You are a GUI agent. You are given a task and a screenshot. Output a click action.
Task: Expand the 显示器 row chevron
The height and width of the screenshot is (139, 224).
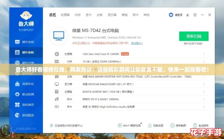click(204, 84)
